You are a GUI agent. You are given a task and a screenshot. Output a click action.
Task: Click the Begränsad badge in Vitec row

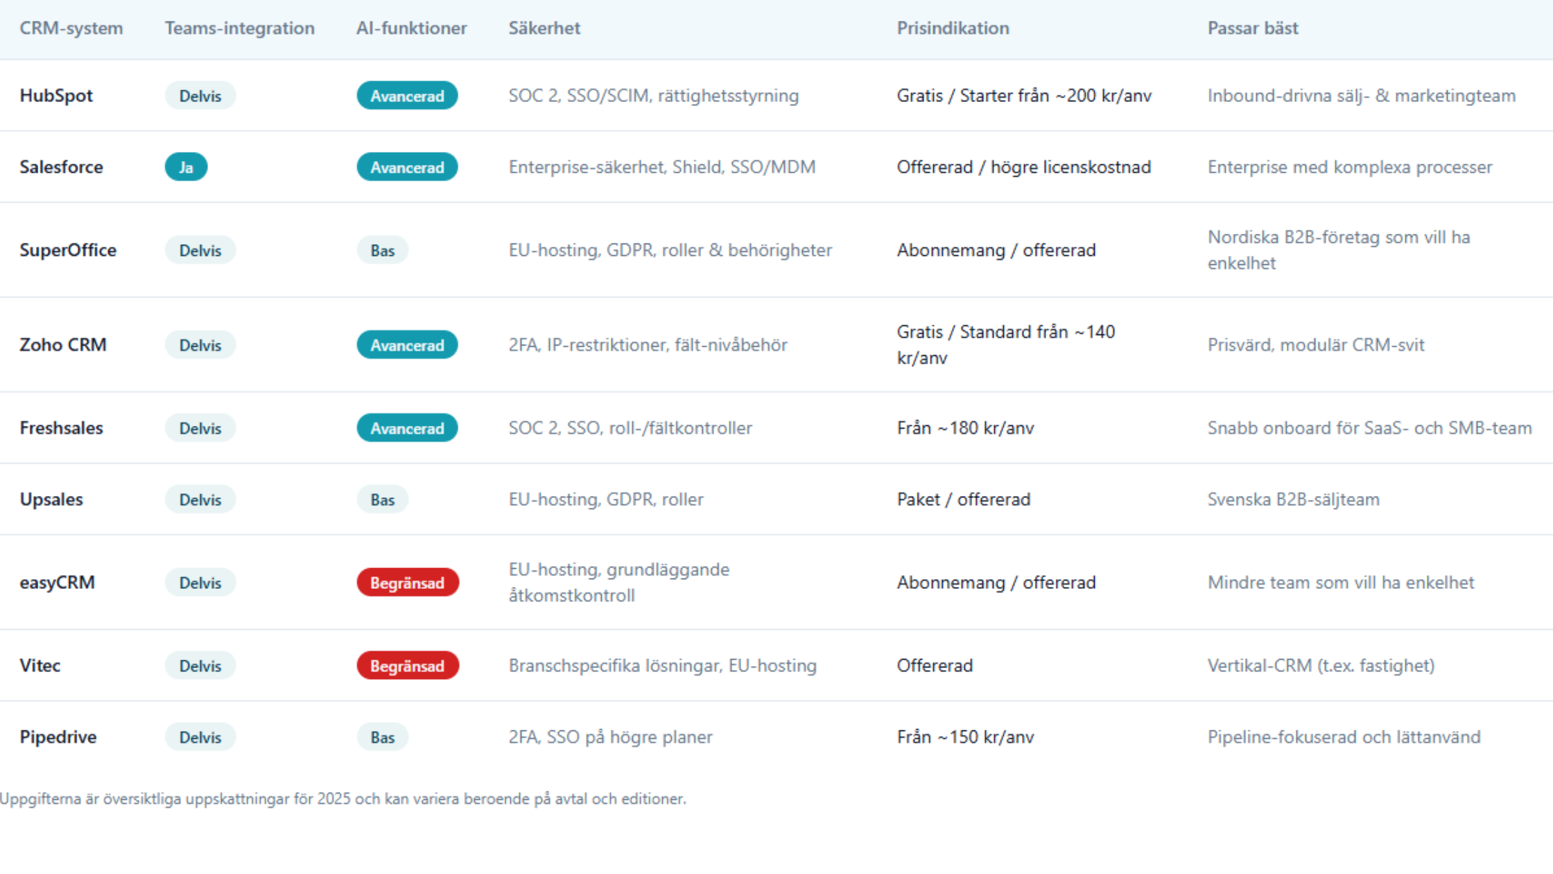coord(407,666)
